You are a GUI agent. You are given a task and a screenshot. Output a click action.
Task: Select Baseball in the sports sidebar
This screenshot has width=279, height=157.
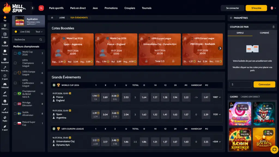coord(5,102)
